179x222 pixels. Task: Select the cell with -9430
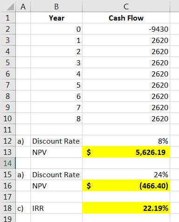tap(126, 29)
